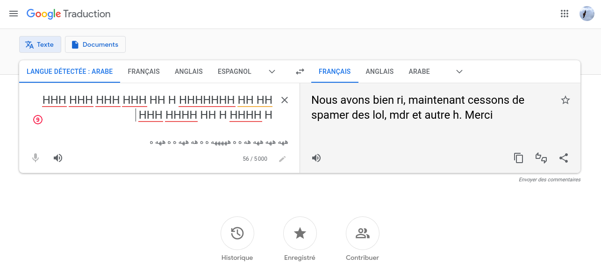Viewport: 601px width, 272px height.
Task: Swap source and target languages
Action: point(300,72)
